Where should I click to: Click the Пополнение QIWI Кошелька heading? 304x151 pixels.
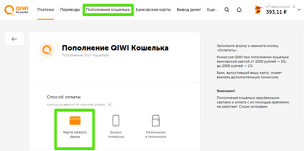(115, 48)
